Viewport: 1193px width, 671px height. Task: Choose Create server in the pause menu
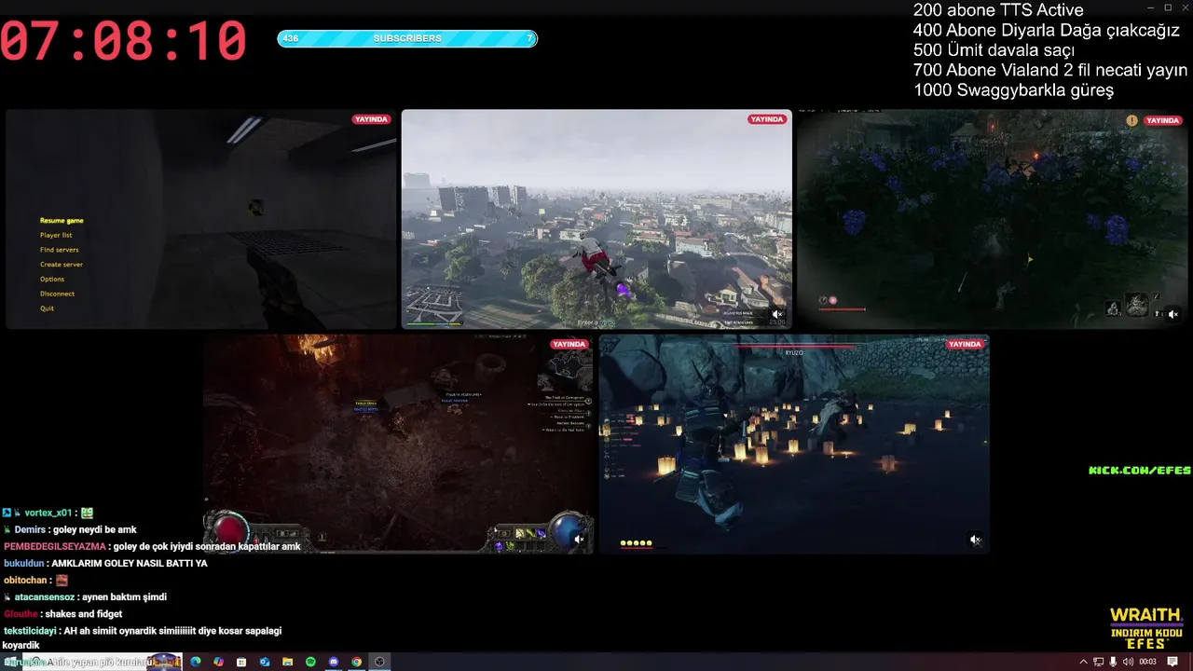62,265
